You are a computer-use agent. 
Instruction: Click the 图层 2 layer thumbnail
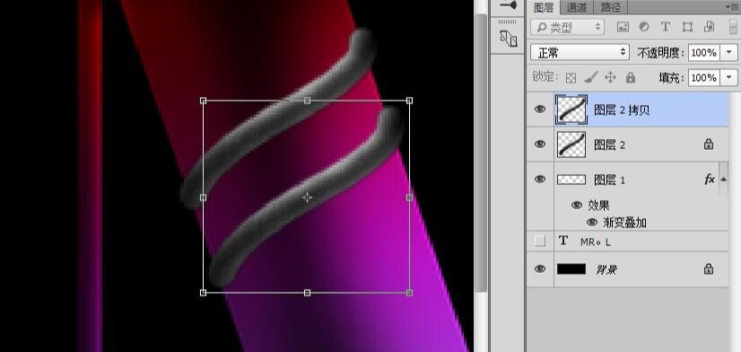tap(571, 145)
